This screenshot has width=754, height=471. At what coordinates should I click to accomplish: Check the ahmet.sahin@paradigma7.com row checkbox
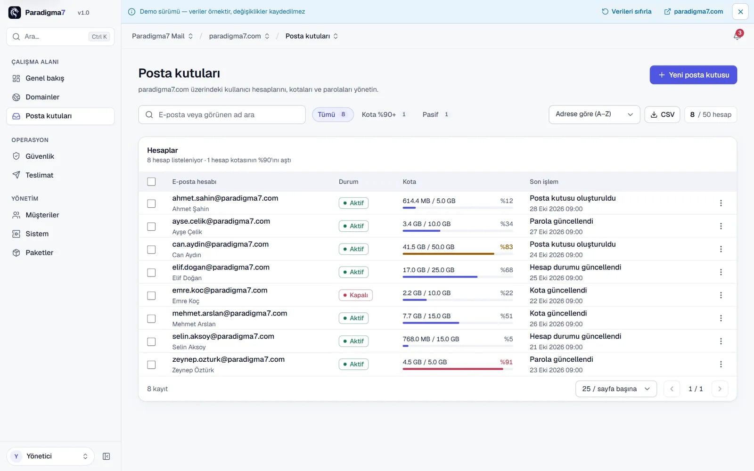tap(151, 203)
